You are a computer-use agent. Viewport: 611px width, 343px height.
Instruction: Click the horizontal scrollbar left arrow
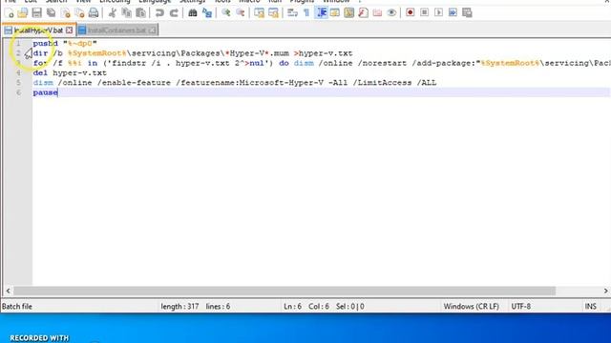pyautogui.click(x=8, y=291)
